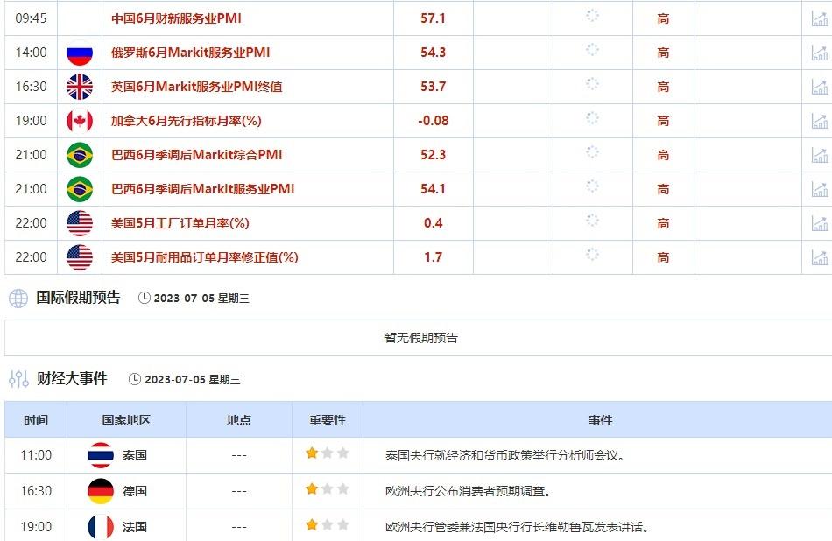Click the France flag for the 19:00 event
The width and height of the screenshot is (832, 541).
[100, 527]
